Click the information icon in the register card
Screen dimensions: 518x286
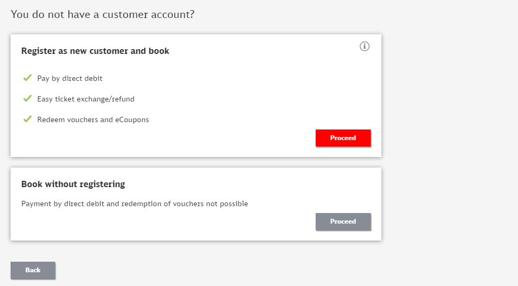point(364,47)
